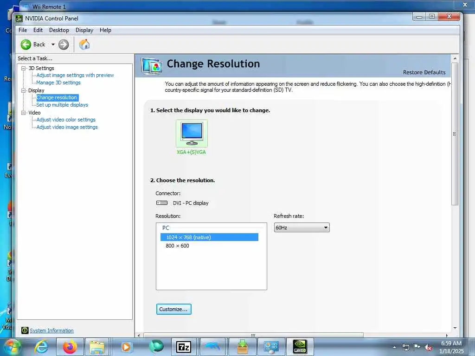Click the vertical scrollbar up arrow
Viewport: 475px width, 356px height.
[455, 58]
